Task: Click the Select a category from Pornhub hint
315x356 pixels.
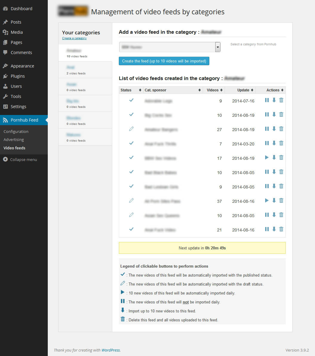Action: [253, 44]
